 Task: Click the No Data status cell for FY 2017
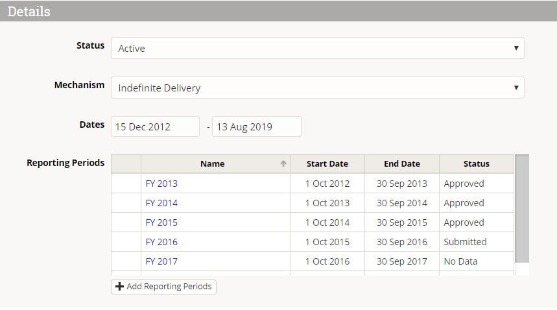coord(460,261)
